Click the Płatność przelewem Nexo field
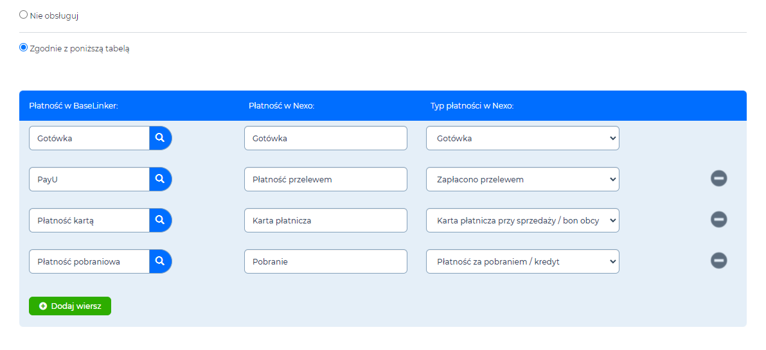The image size is (766, 350). (x=325, y=179)
